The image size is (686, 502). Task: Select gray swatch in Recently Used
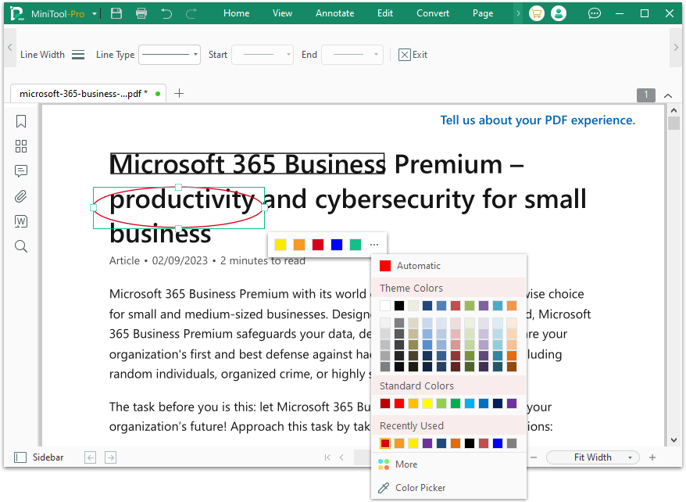512,443
